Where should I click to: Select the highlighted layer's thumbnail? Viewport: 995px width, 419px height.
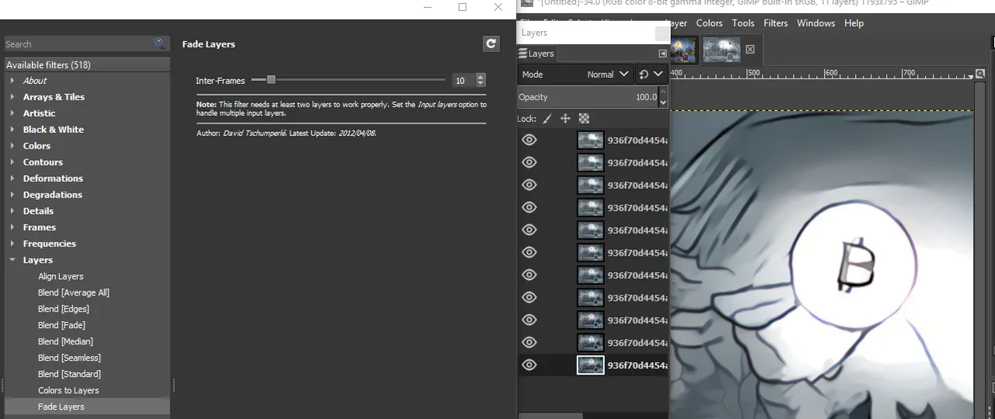[591, 365]
